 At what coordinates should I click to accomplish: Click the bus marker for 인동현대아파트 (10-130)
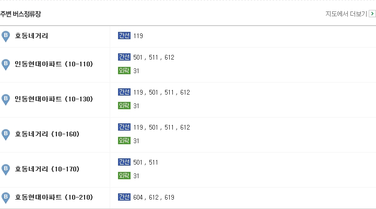[6, 100]
